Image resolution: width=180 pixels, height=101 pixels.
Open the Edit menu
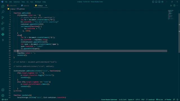click(10, 2)
